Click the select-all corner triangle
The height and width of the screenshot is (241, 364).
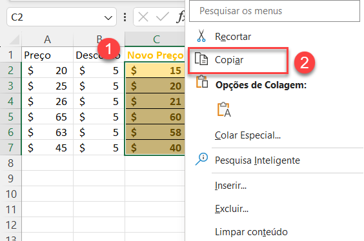point(14,39)
